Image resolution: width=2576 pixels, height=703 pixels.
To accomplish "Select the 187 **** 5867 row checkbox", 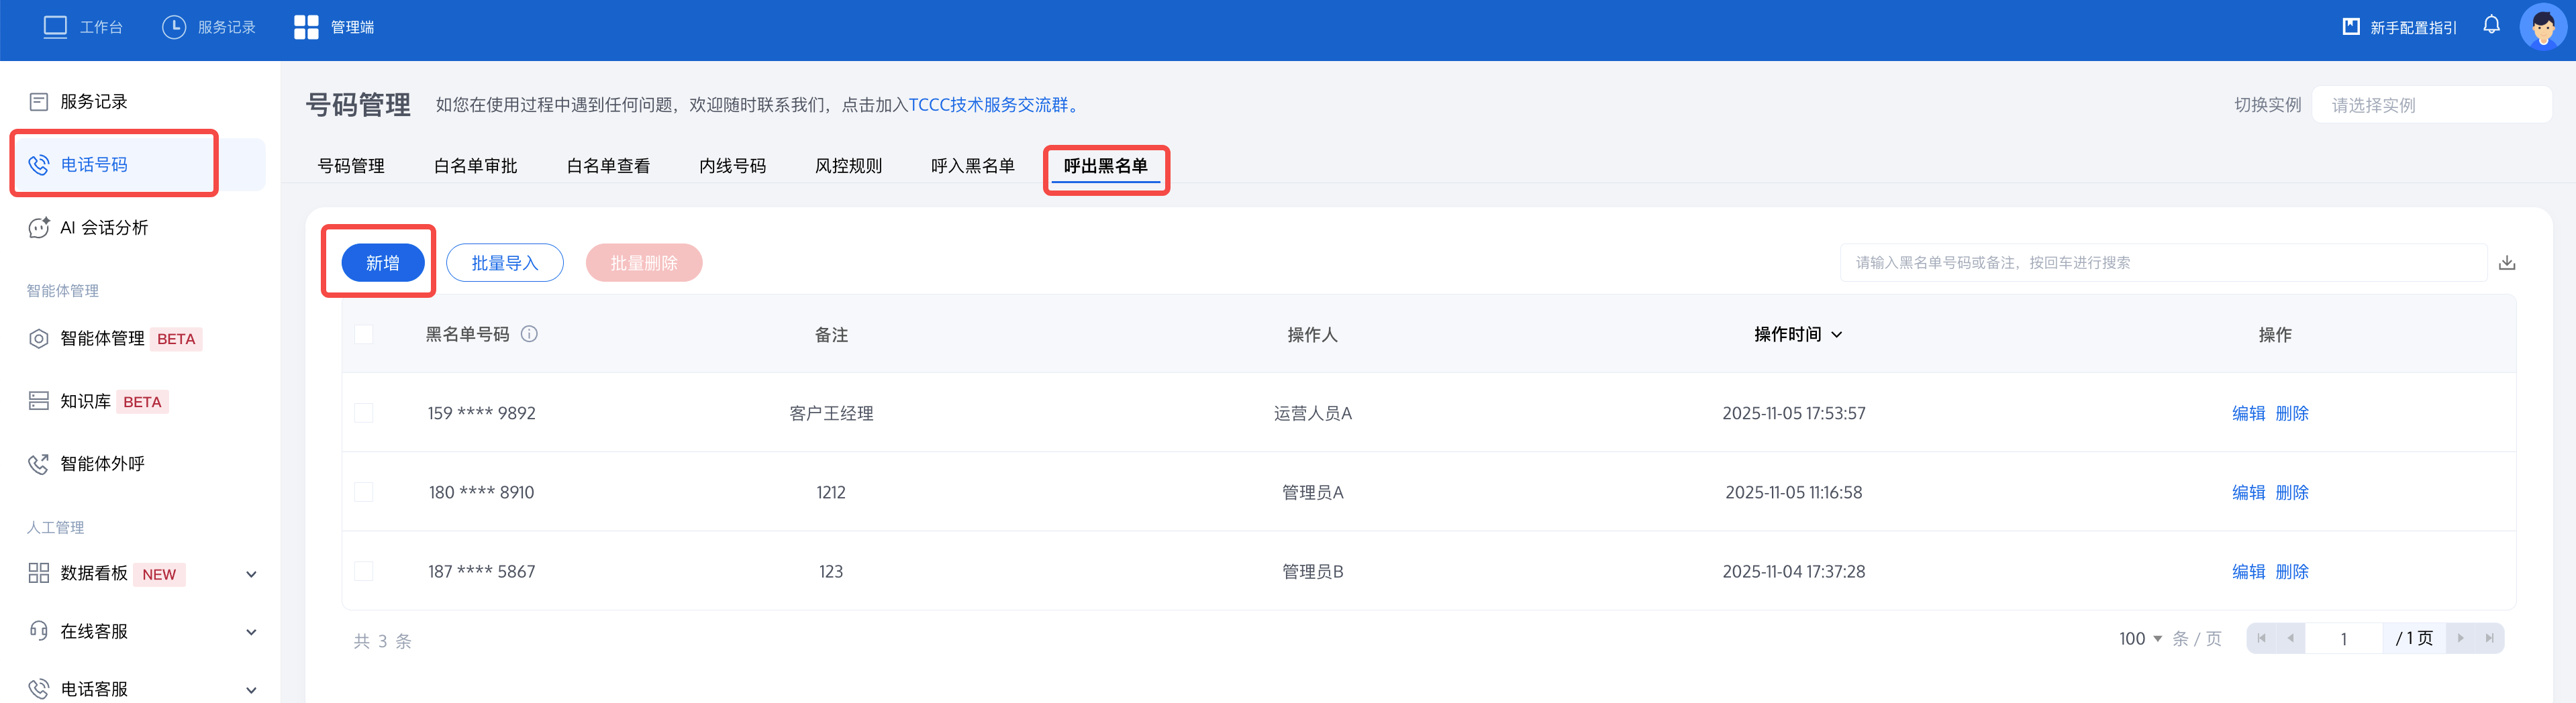I will point(364,571).
